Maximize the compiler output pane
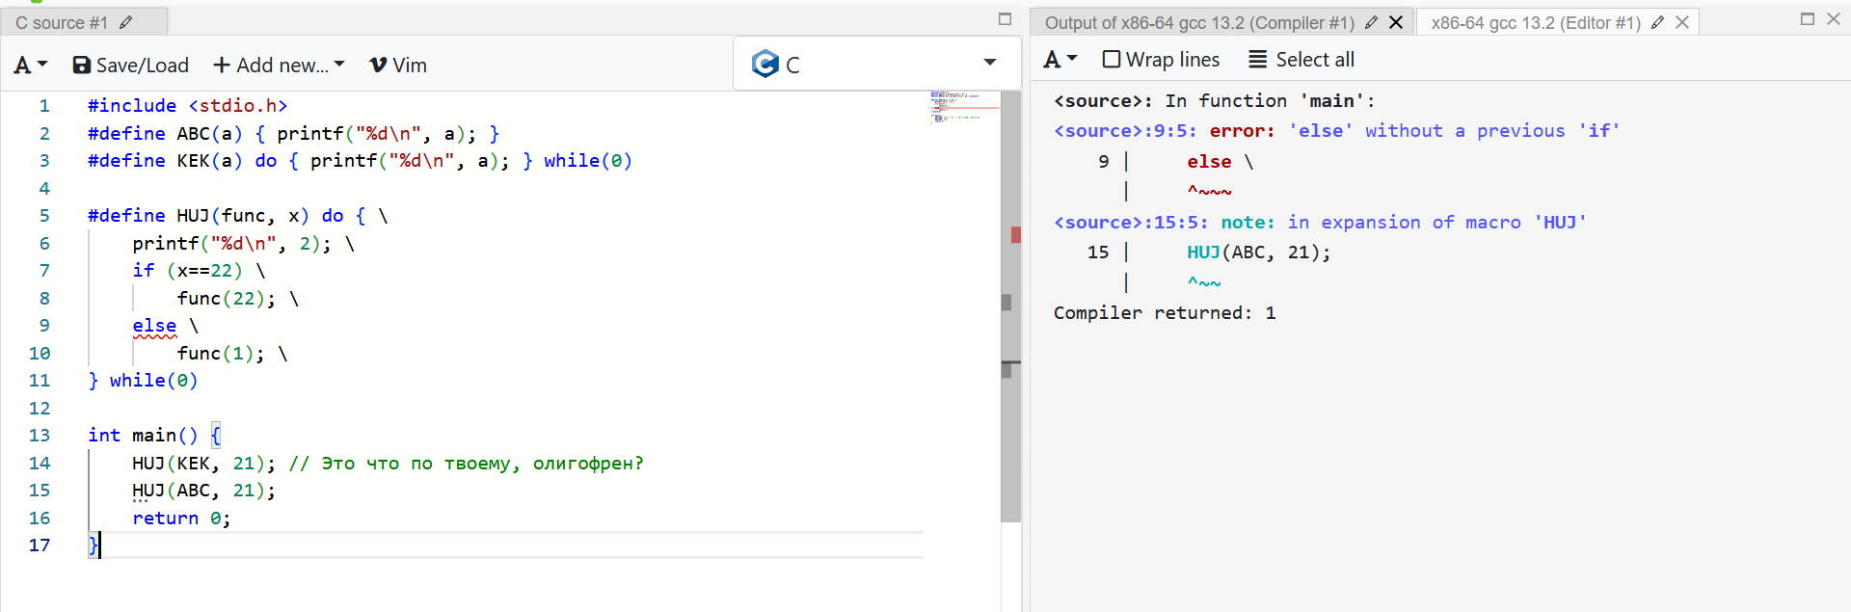 (1808, 19)
